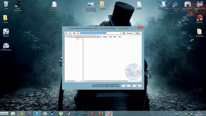
Task: Click TortoiseSVN taskbar icon
Action: [109, 113]
